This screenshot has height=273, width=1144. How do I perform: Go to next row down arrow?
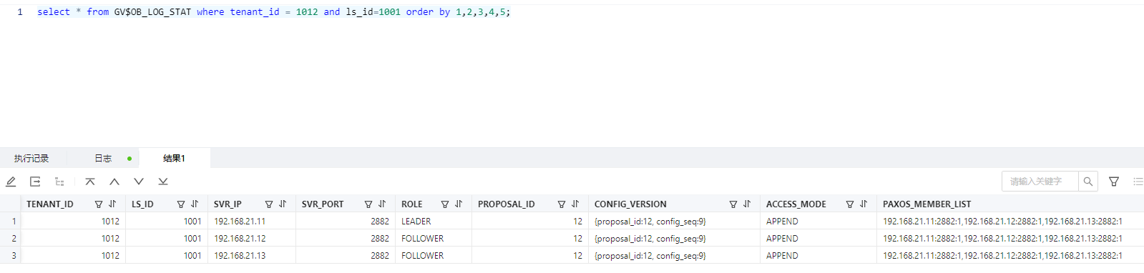coord(139,182)
